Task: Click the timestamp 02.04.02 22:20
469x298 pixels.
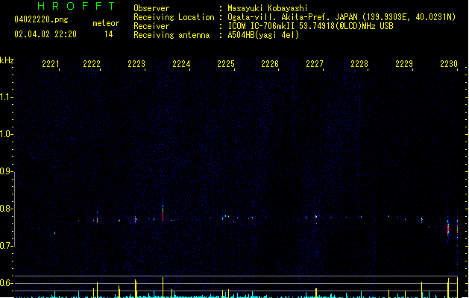Action: 45,34
